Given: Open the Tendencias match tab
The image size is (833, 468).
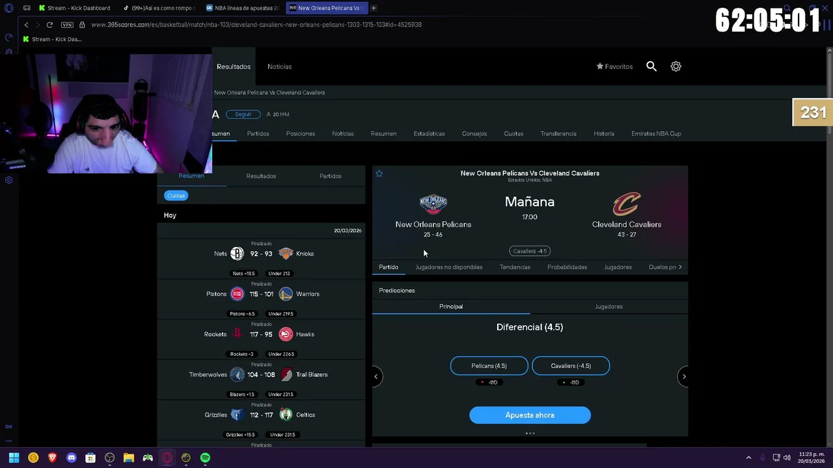Looking at the screenshot, I should pyautogui.click(x=515, y=267).
